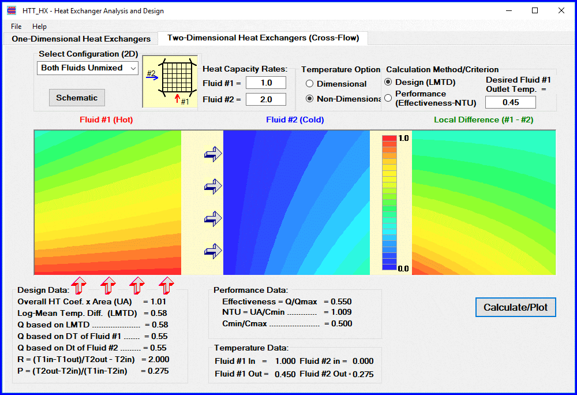577x395 pixels.
Task: Click the cross-flow configuration schematic icon
Action: (x=170, y=80)
